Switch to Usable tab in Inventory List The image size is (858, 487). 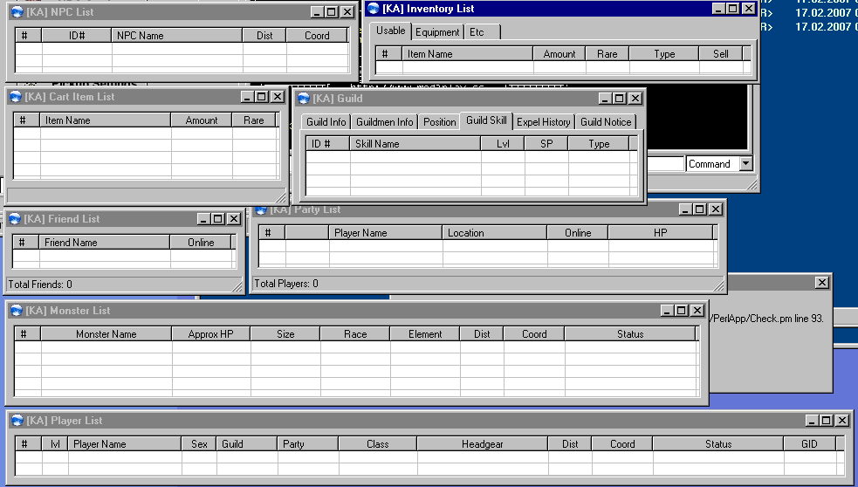coord(390,31)
